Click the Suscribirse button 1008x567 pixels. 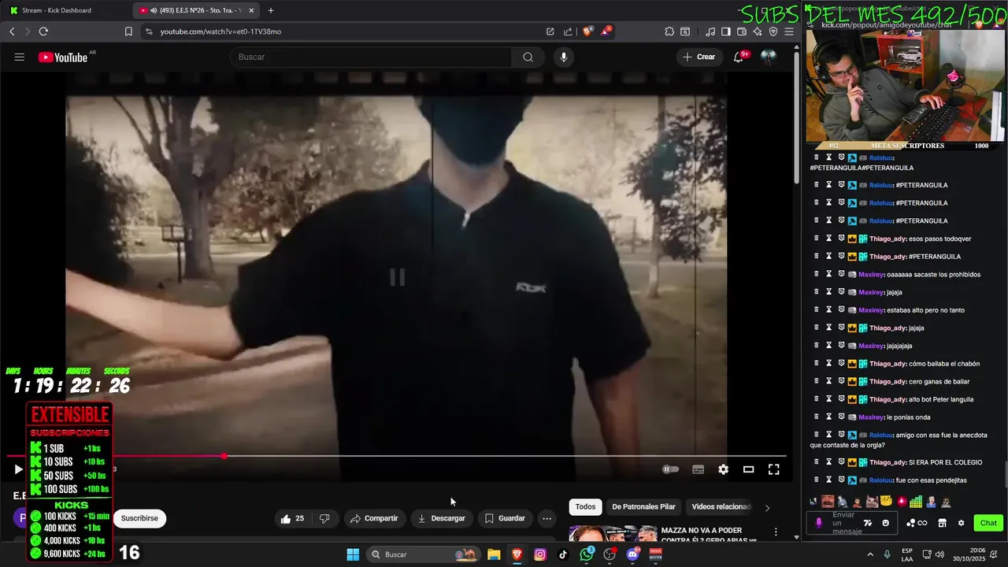click(139, 518)
